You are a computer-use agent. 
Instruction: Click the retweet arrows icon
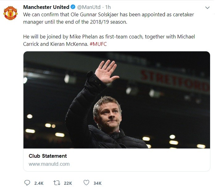pos(57,183)
